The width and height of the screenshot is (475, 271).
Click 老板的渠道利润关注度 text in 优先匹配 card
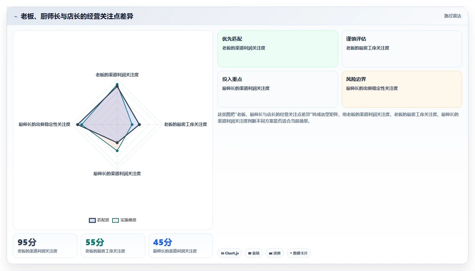244,48
